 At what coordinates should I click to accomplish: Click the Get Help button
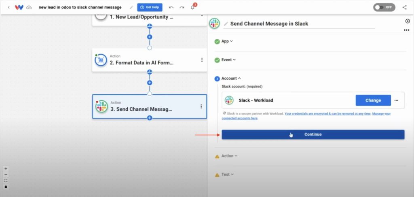pyautogui.click(x=150, y=7)
